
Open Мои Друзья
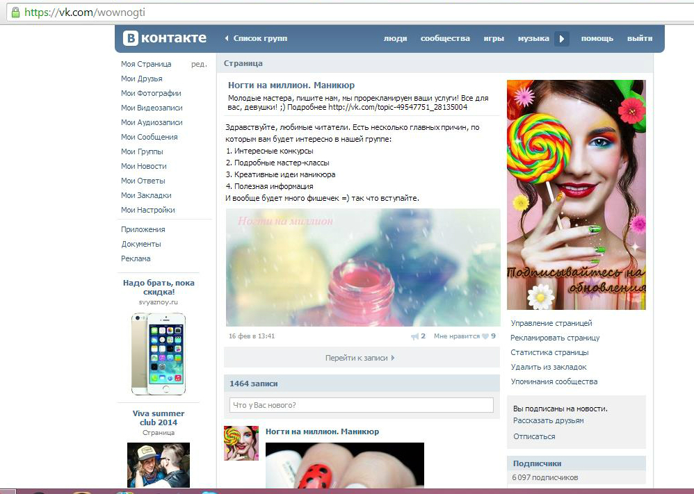142,79
